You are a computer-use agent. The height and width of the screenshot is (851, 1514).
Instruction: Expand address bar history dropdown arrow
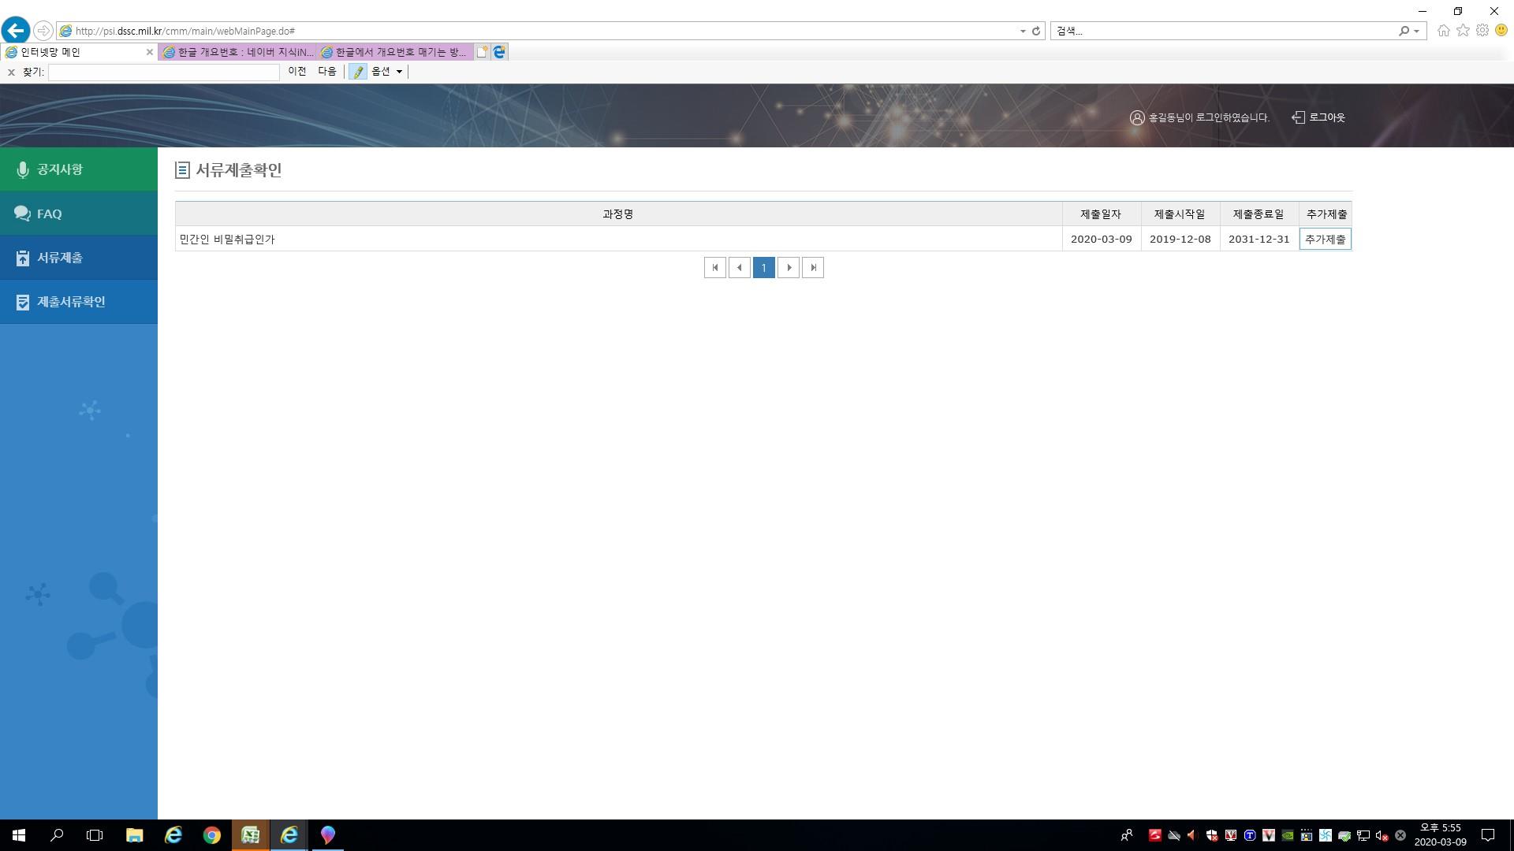[x=1023, y=31]
